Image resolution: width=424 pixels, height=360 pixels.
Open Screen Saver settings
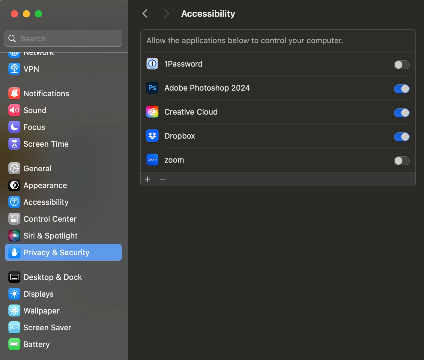point(63,327)
